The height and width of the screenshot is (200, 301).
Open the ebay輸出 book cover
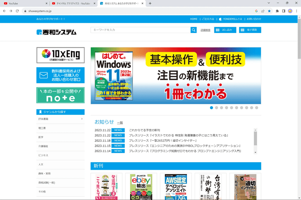coord(141,187)
